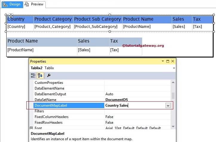Select the [Country] data cell
Image resolution: width=216 pixels, height=142 pixels.
pos(20,27)
